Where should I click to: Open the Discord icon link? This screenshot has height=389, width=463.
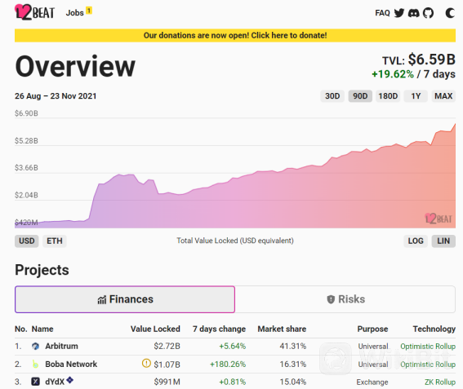[x=413, y=13]
